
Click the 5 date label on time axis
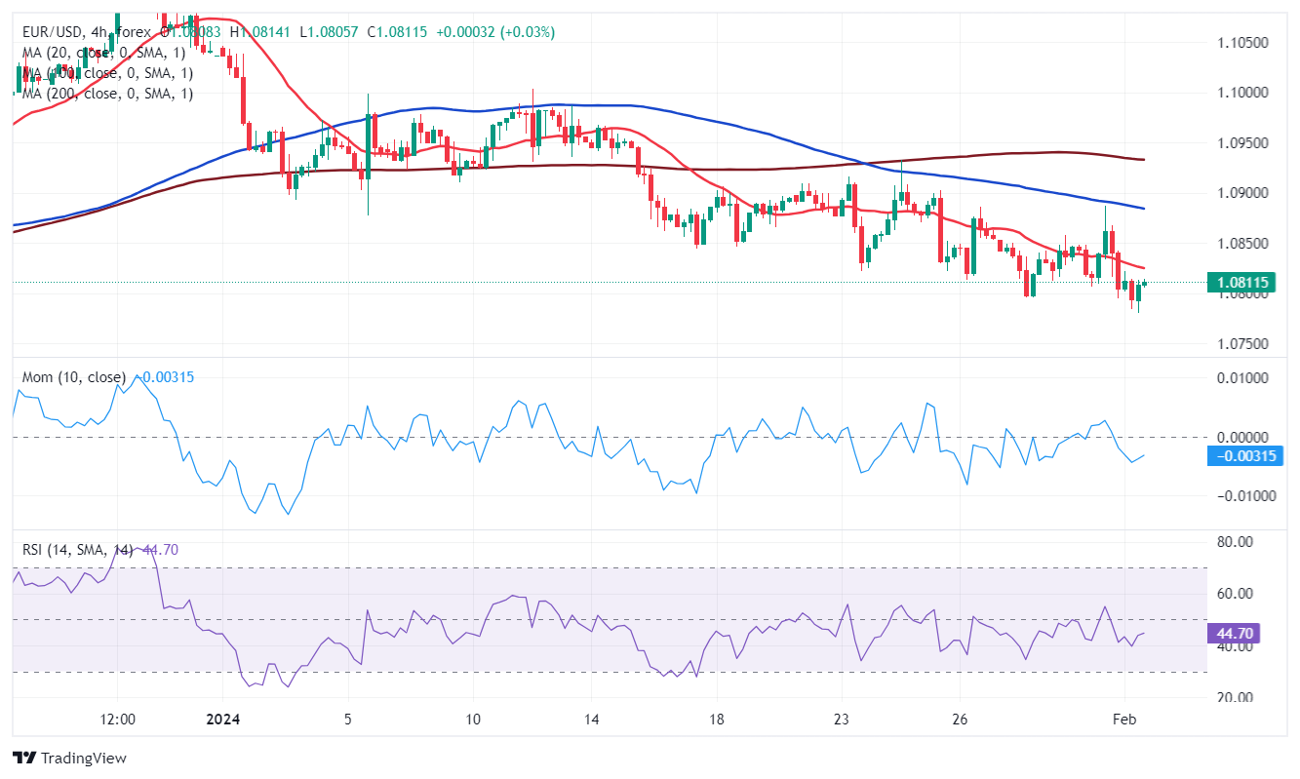347,720
